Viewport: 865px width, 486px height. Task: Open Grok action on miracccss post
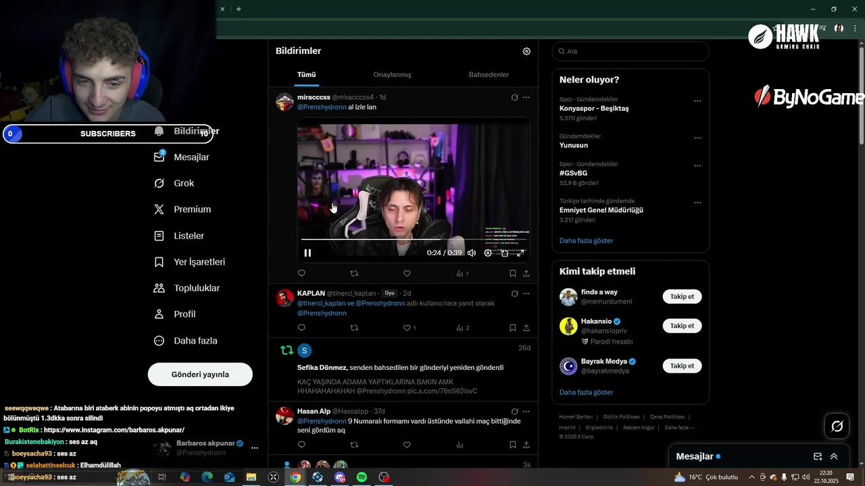point(514,97)
